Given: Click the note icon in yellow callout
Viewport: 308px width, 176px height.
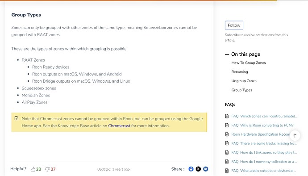Looking at the screenshot, I should point(17,118).
